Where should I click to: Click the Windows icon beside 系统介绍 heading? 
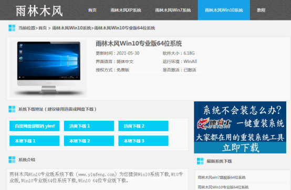tap(12, 160)
